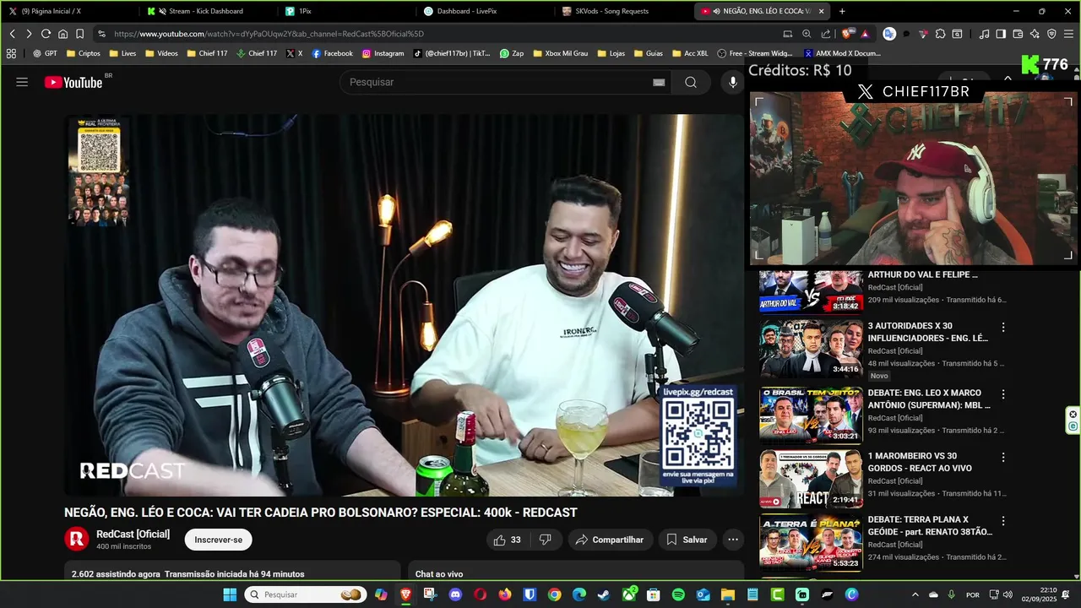This screenshot has width=1081, height=608.
Task: Click the Compartilhar share button
Action: [609, 540]
